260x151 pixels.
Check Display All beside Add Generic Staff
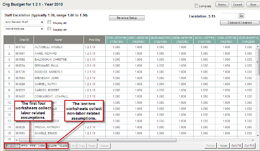coord(49,22)
